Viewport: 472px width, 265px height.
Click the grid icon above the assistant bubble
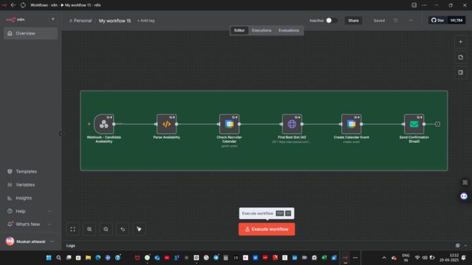click(465, 183)
